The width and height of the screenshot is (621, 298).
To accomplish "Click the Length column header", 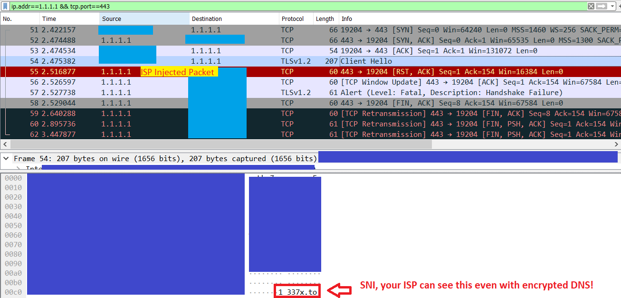I will point(325,19).
